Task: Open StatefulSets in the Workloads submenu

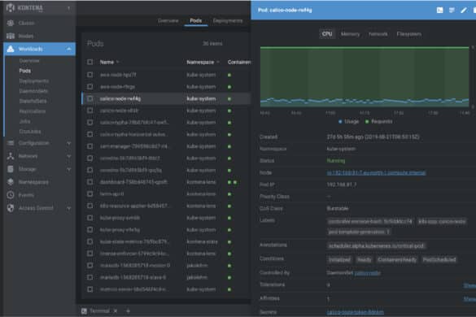Action: click(33, 101)
